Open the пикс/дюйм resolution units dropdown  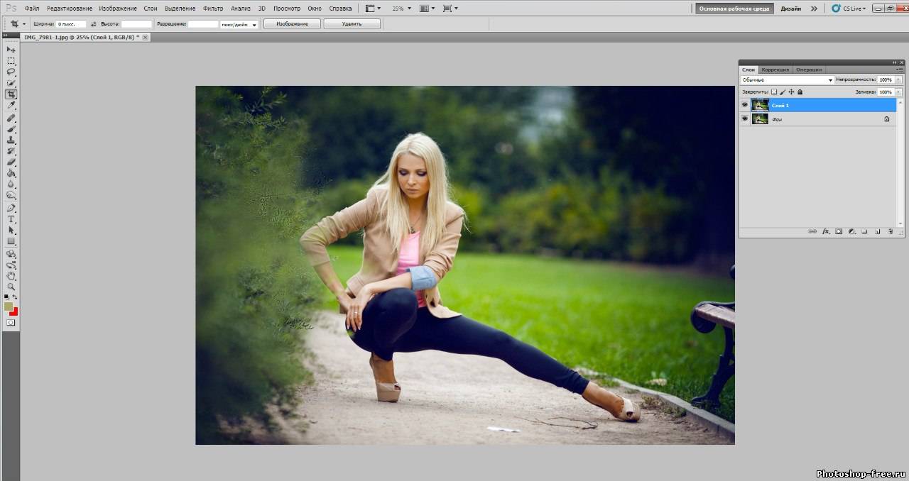tap(239, 24)
